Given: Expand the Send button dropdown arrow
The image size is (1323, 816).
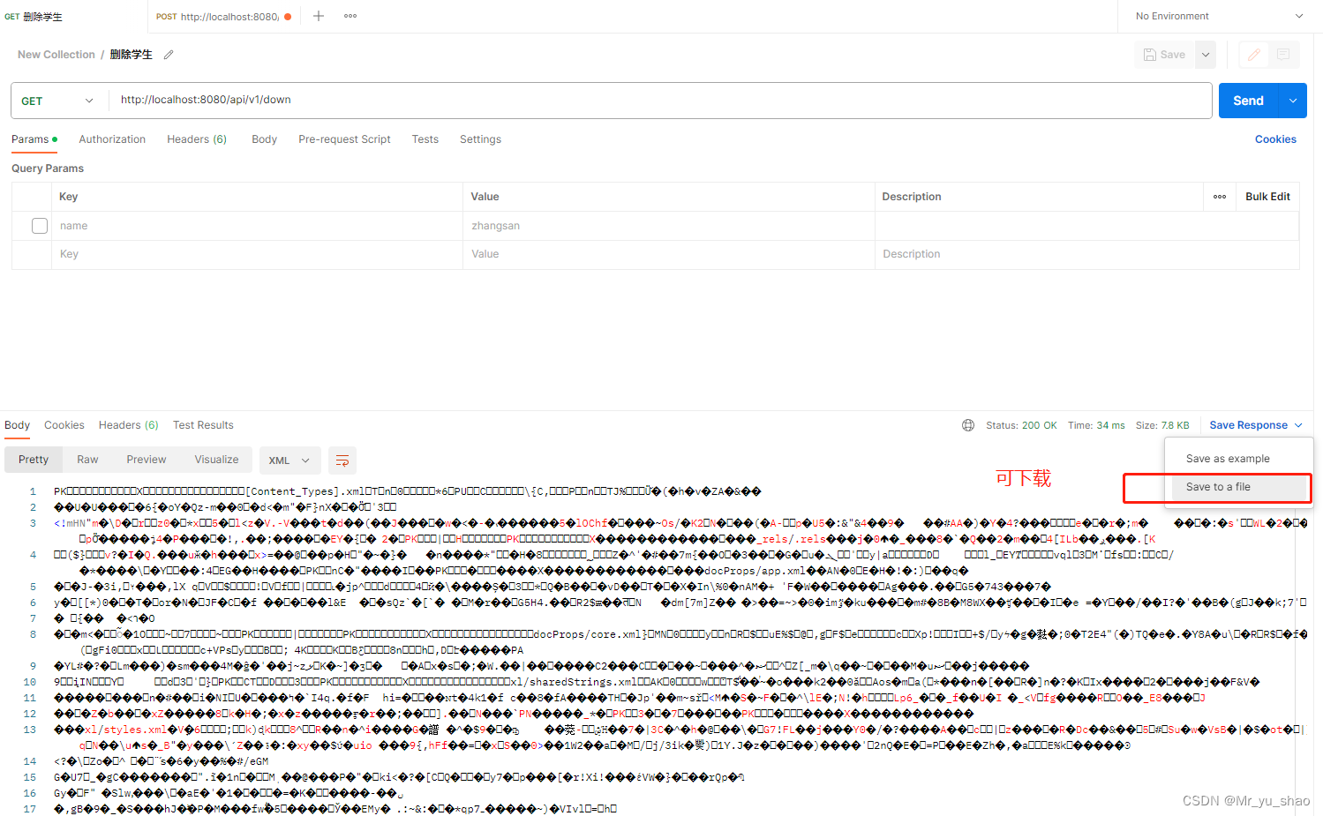Looking at the screenshot, I should [x=1291, y=100].
